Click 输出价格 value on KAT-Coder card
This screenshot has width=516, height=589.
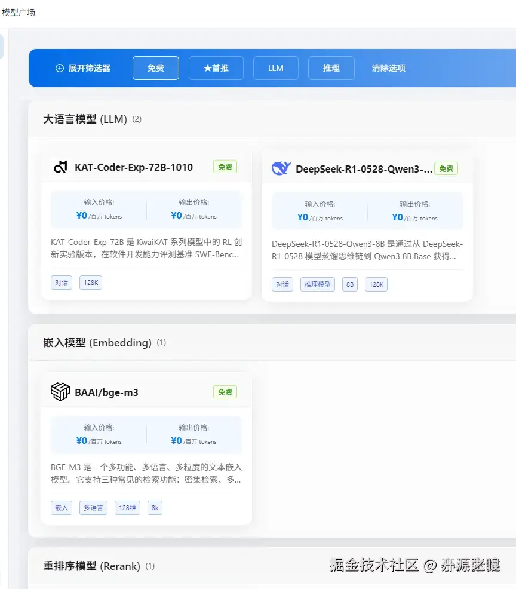click(193, 216)
